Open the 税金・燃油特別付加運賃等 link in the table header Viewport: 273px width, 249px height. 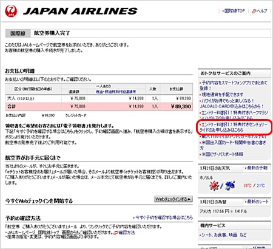coord(116,92)
